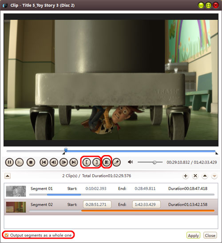
Task: Click the edit pencil icon
Action: click(116, 162)
